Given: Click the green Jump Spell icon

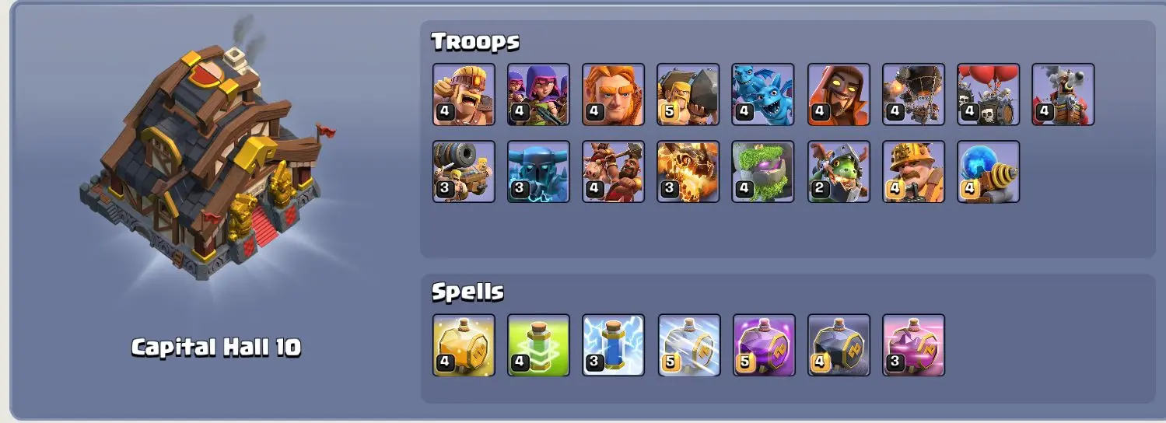Looking at the screenshot, I should [538, 345].
